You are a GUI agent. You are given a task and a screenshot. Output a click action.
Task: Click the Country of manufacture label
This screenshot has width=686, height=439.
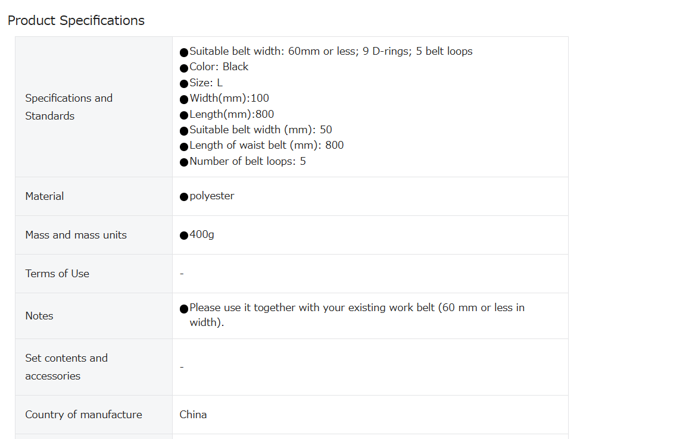[83, 415]
